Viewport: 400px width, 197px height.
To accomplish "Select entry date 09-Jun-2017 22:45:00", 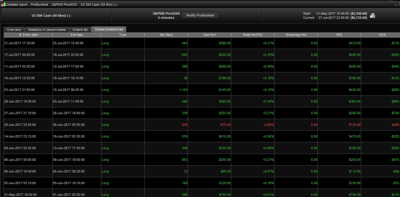I will click(x=20, y=148).
